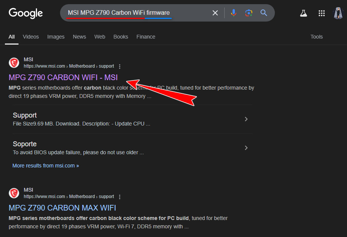
Task: Switch to the Finance tab
Action: [x=146, y=37]
